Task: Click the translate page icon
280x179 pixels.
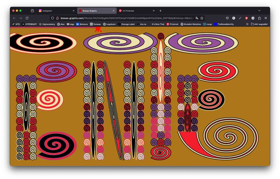Action: (197, 18)
